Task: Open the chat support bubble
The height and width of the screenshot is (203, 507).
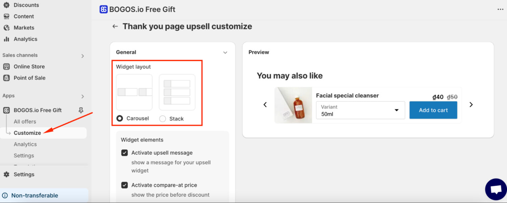Action: [x=496, y=189]
